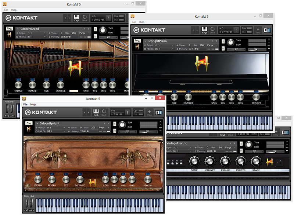
Task: Click the octave shift +2 oct control in ConcertGrand
Action: (10, 116)
